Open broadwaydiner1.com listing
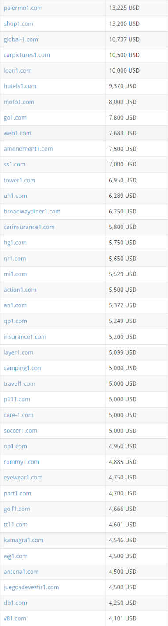Screen dimensions: 168x626 (x=32, y=211)
